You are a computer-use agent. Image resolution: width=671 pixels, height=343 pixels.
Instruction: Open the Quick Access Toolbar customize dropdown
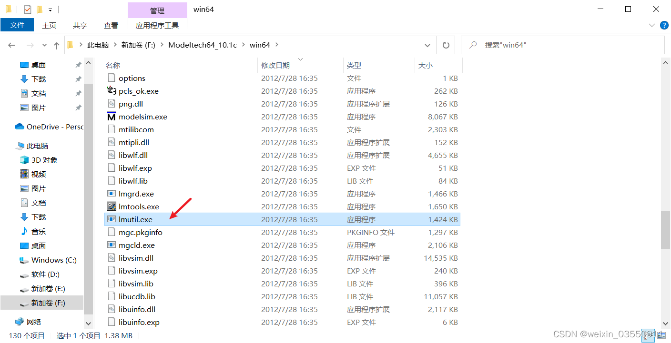pos(49,9)
